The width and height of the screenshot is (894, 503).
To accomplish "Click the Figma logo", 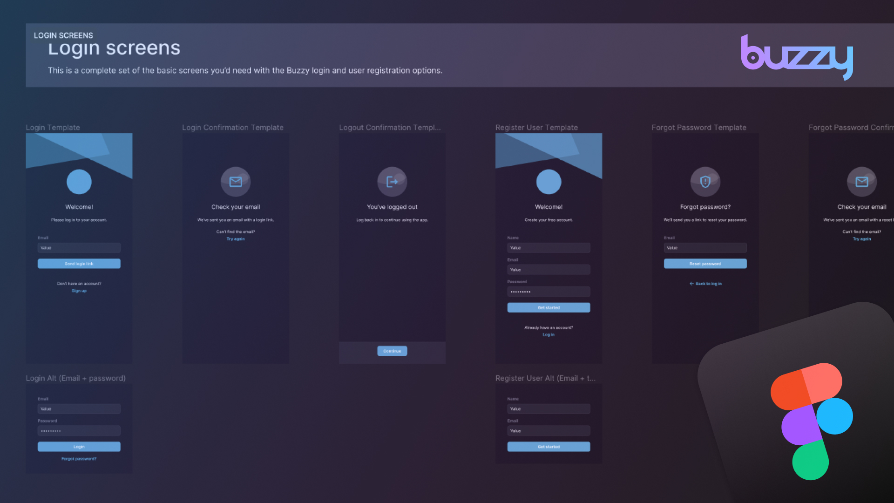I will click(x=812, y=421).
